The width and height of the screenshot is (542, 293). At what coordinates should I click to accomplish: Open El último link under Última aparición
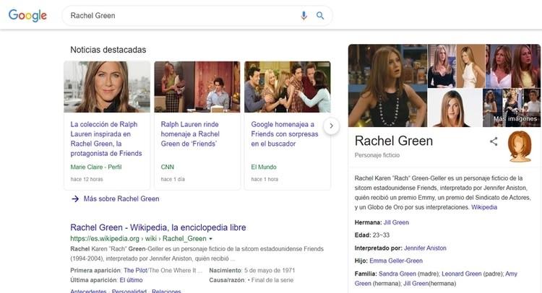tap(131, 280)
